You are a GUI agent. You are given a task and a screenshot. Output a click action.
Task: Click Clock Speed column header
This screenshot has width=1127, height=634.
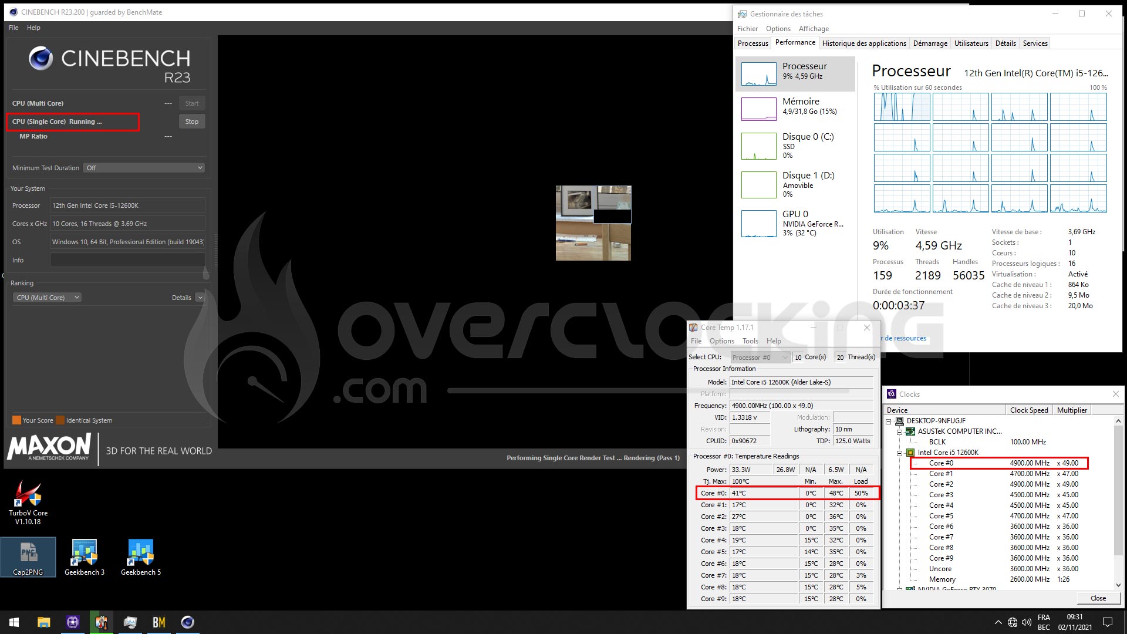[x=1028, y=410]
